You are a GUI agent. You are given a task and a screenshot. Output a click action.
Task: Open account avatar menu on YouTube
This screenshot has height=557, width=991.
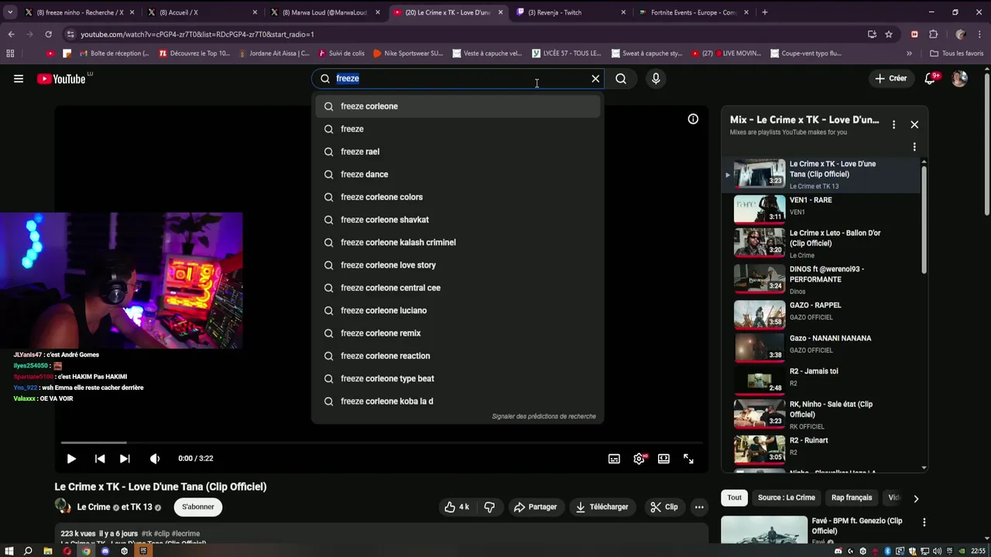tap(959, 78)
